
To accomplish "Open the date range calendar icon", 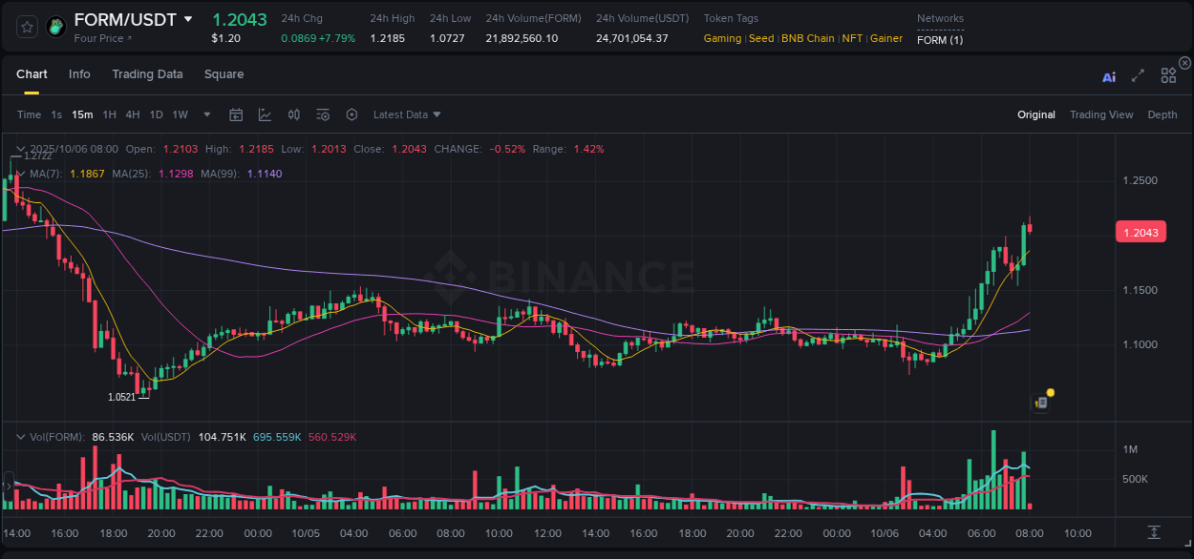I will coord(236,114).
